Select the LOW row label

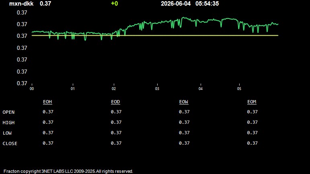pos(7,133)
